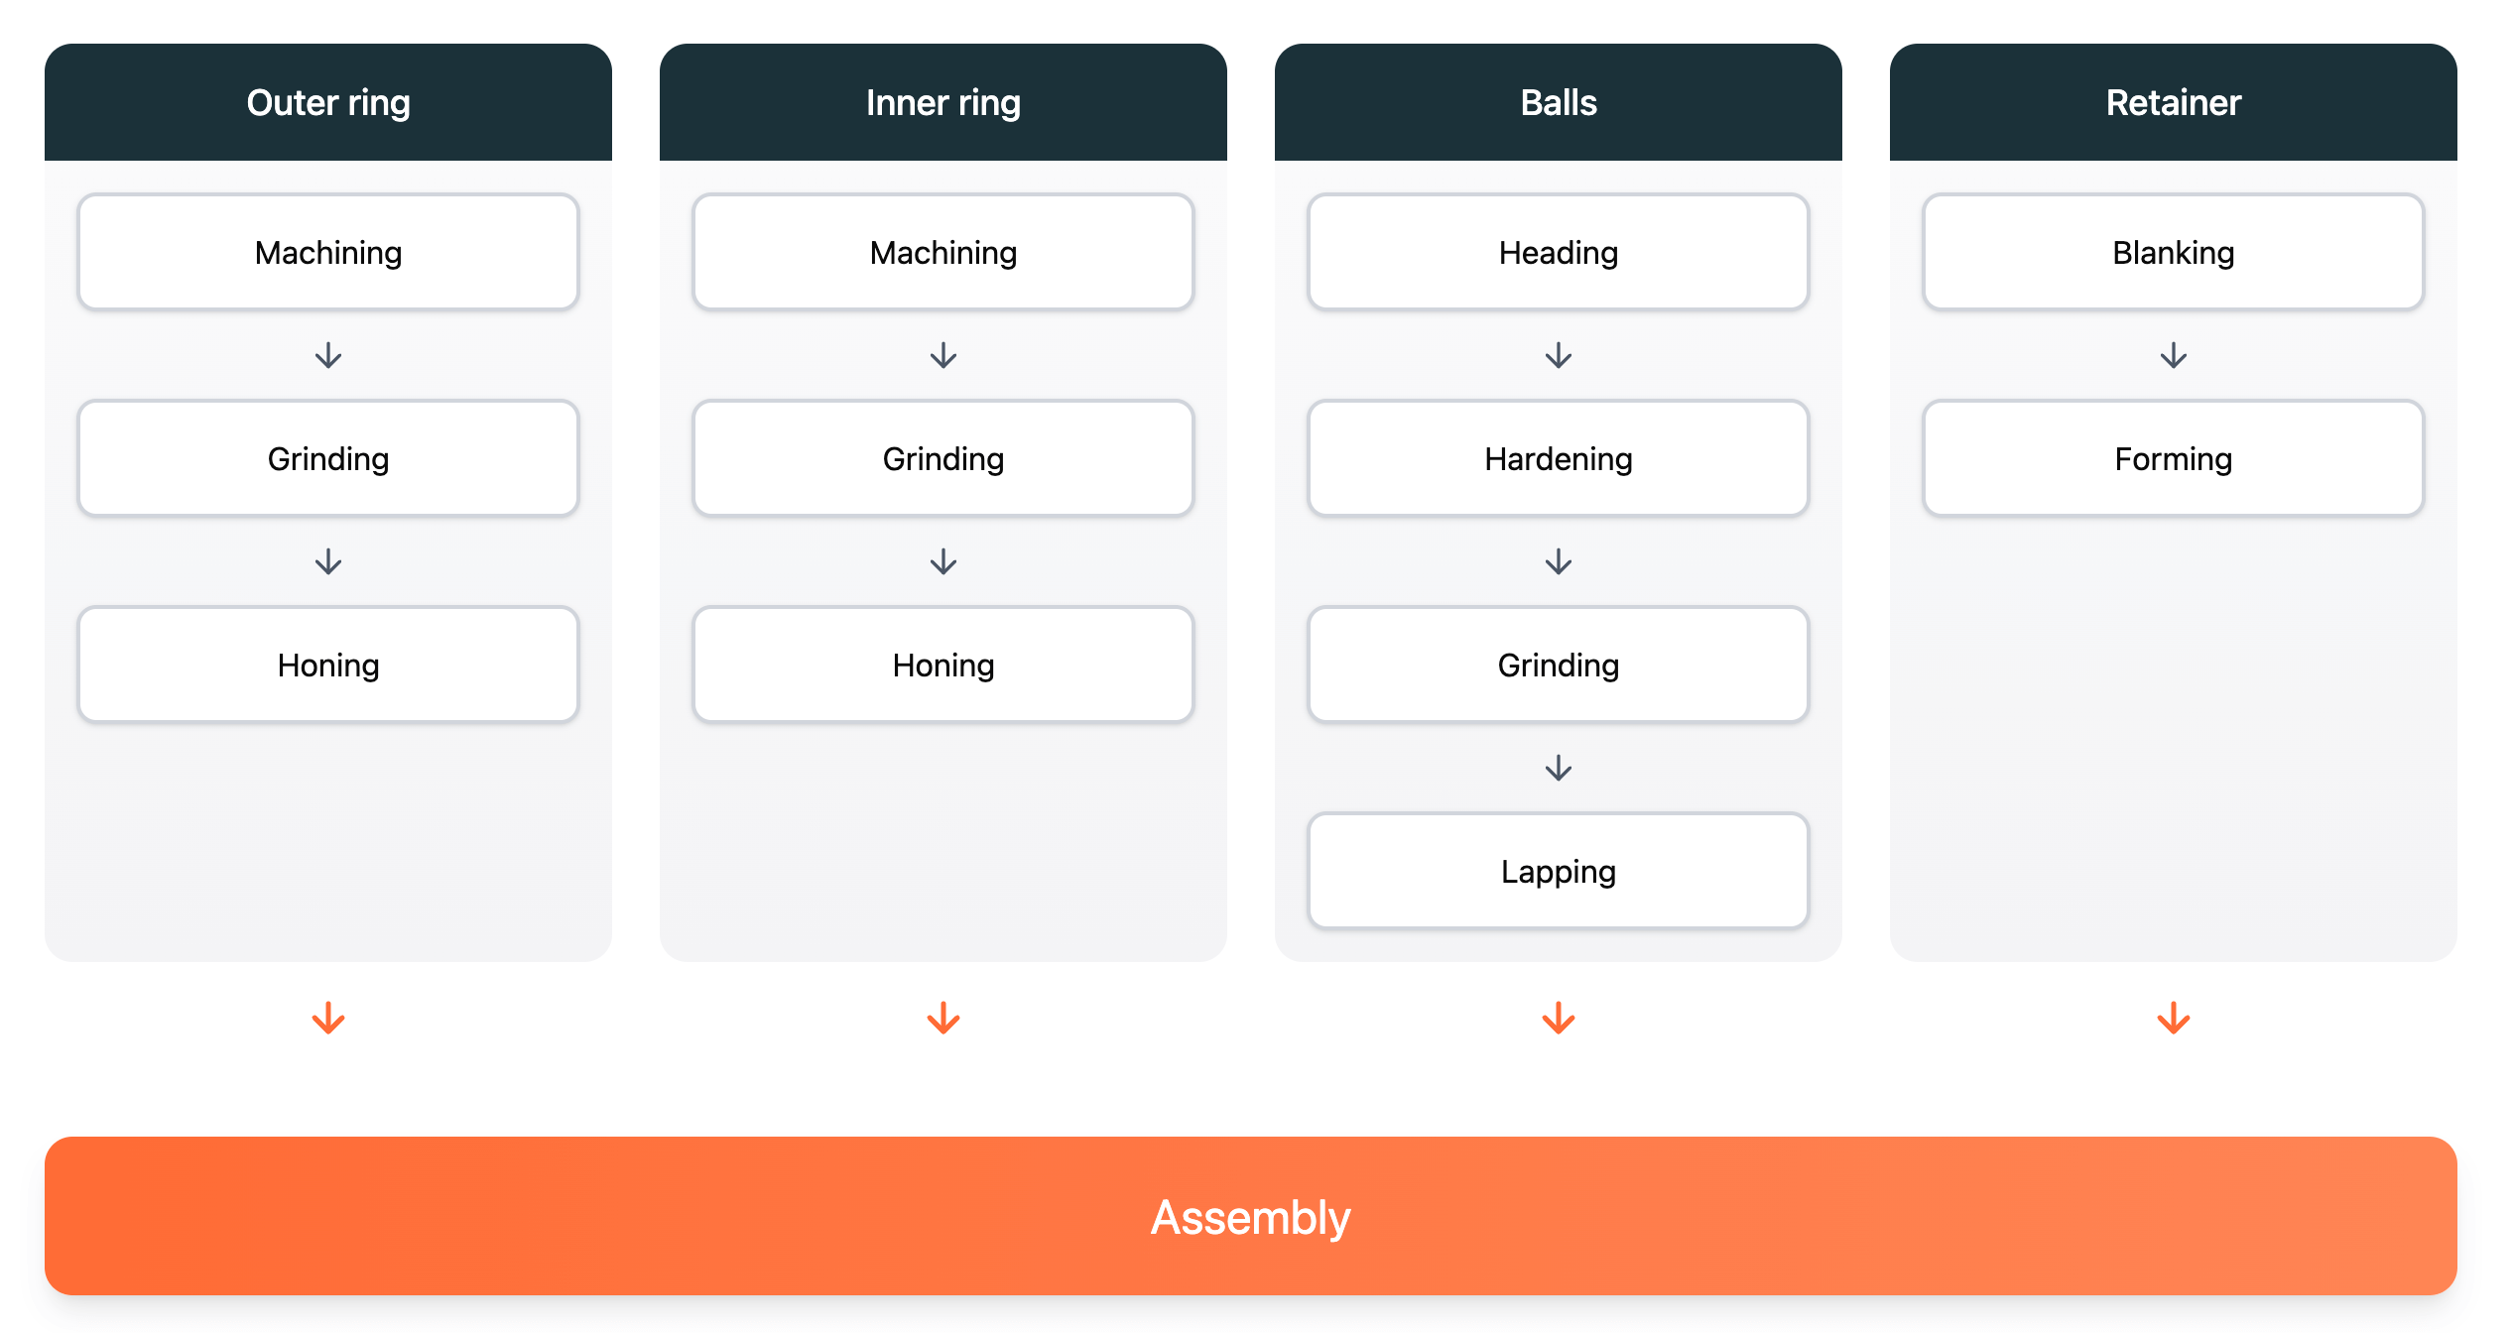The height and width of the screenshot is (1333, 2512).
Task: Click the Hardening step in Balls
Action: [1559, 459]
